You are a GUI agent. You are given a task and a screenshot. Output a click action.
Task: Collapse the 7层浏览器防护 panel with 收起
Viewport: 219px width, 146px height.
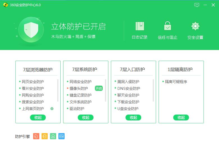(x=38, y=117)
